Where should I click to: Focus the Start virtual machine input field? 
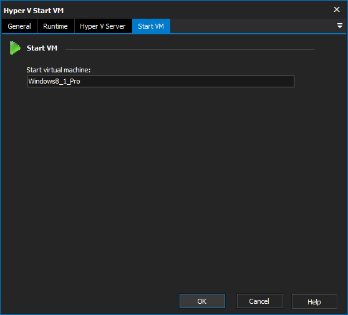pyautogui.click(x=161, y=81)
